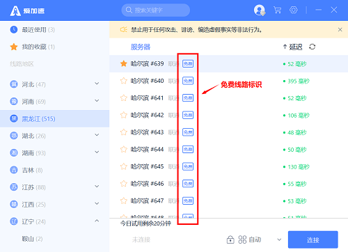348x252 pixels.
Task: Click the 130 毫秒 latency value
Action: (299, 166)
